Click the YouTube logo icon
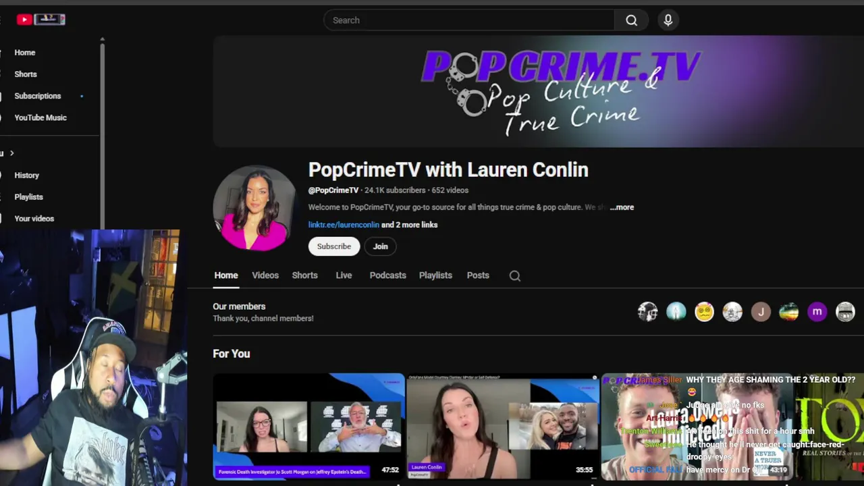The height and width of the screenshot is (486, 864). pyautogui.click(x=24, y=20)
